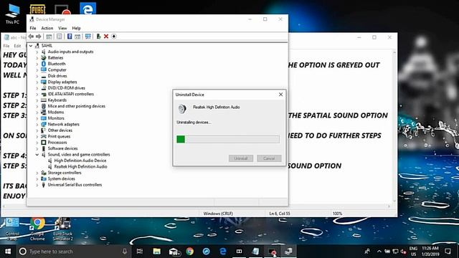Open the This PC desktop icon
This screenshot has height=258, width=459.
tap(12, 14)
